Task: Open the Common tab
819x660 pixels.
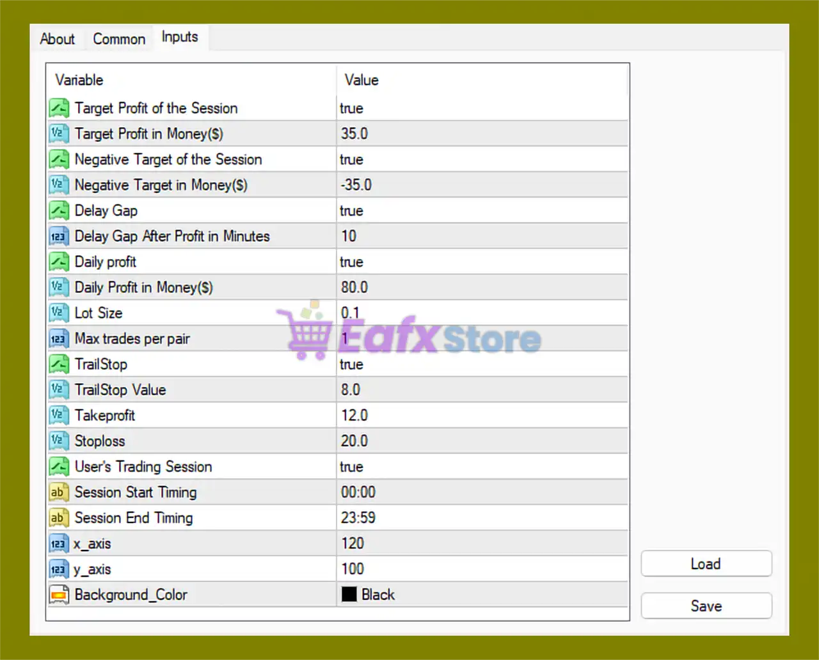Action: pos(119,39)
